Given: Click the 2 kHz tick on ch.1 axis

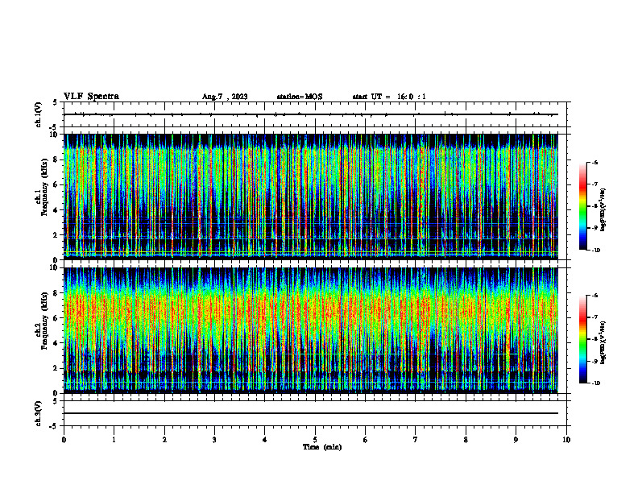Looking at the screenshot, I should point(56,234).
